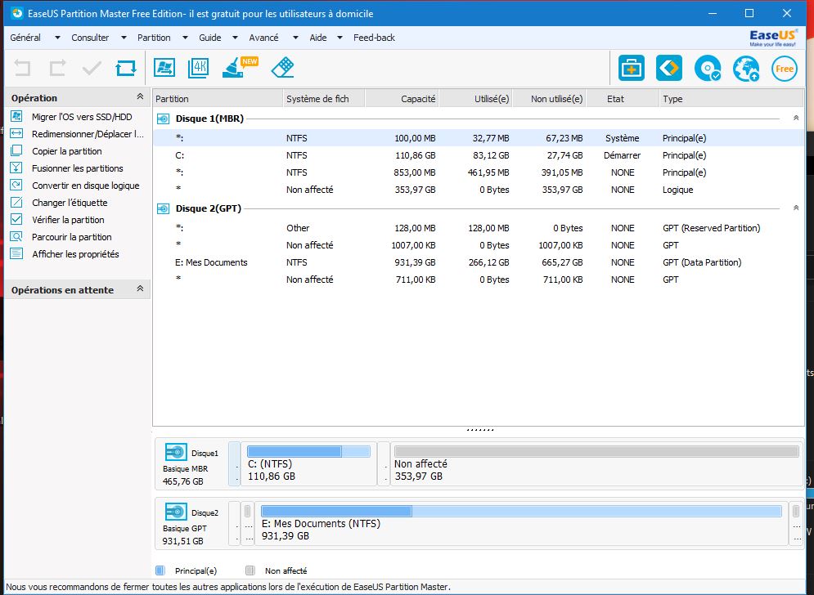Open the Partition menu
The image size is (814, 595).
pos(154,38)
